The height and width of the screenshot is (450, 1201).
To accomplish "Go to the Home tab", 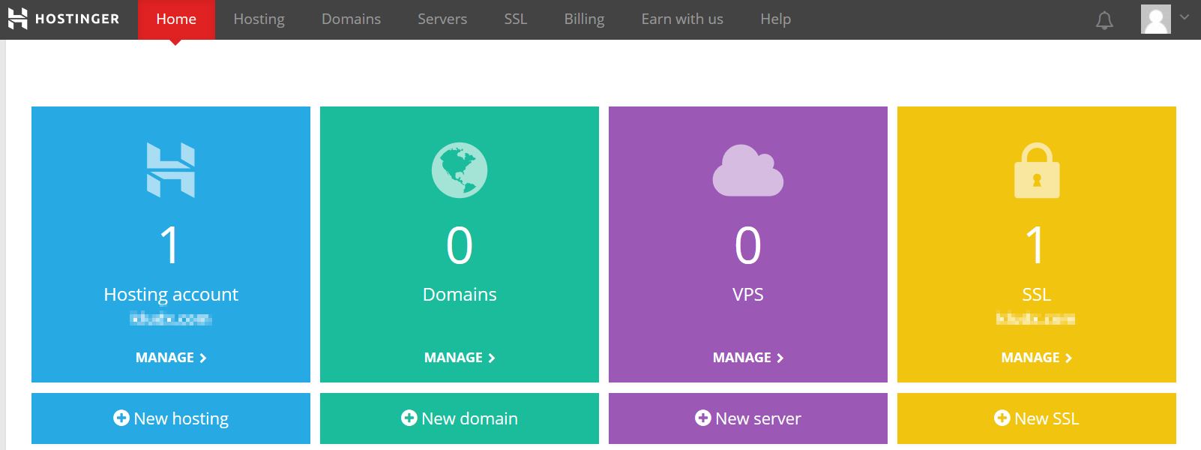I will click(x=176, y=19).
